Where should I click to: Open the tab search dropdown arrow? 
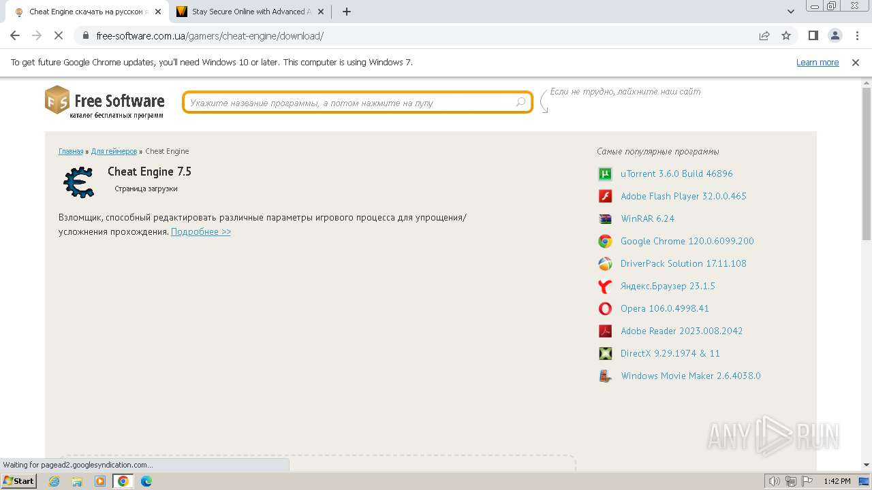(x=790, y=12)
